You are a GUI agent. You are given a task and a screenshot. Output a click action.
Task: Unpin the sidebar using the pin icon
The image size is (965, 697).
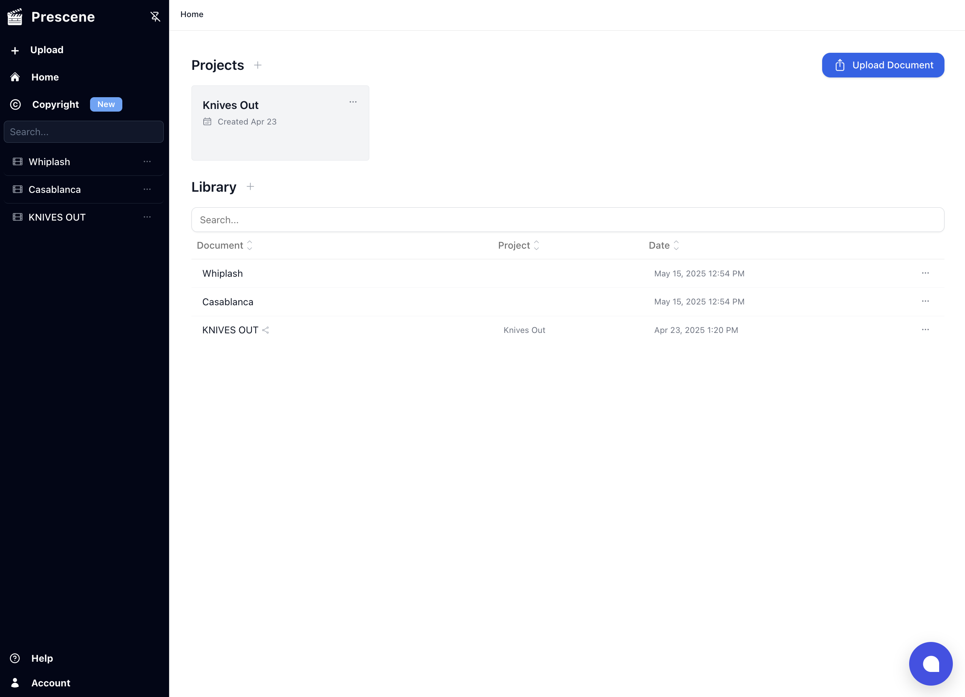point(155,16)
